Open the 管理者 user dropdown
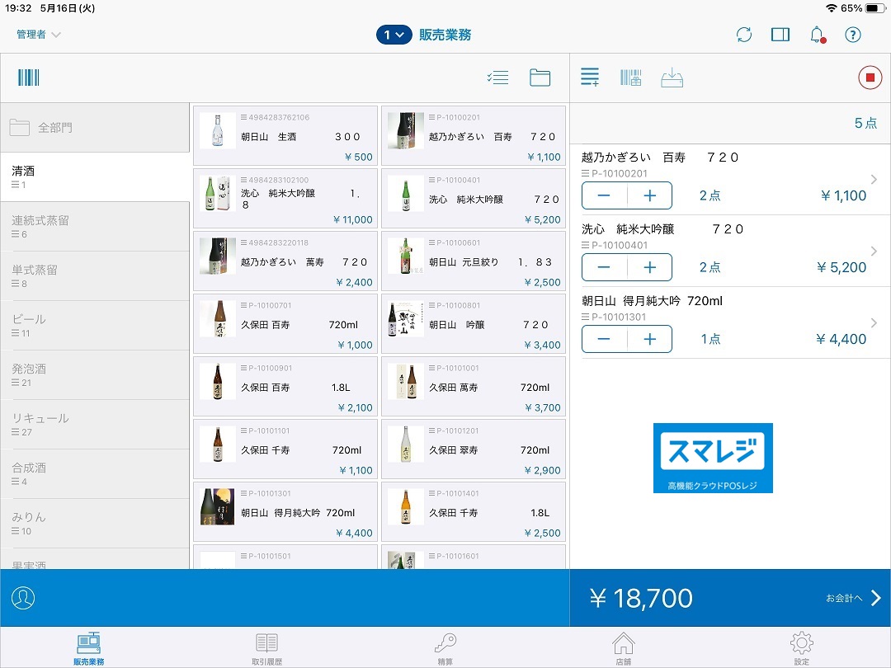 pyautogui.click(x=39, y=35)
